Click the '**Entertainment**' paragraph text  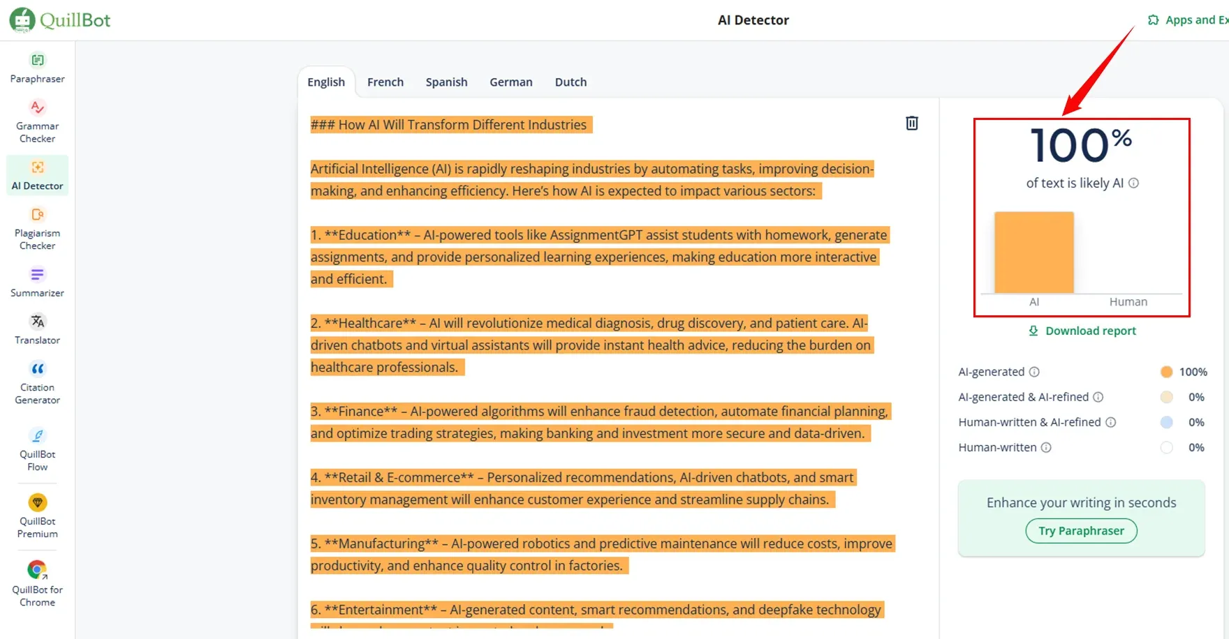(597, 614)
